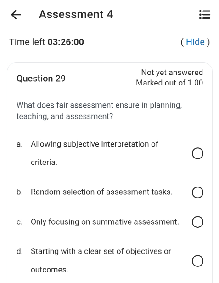Click the fair assessment question prompt text
Viewport: 219px width, 283px height.
99,111
